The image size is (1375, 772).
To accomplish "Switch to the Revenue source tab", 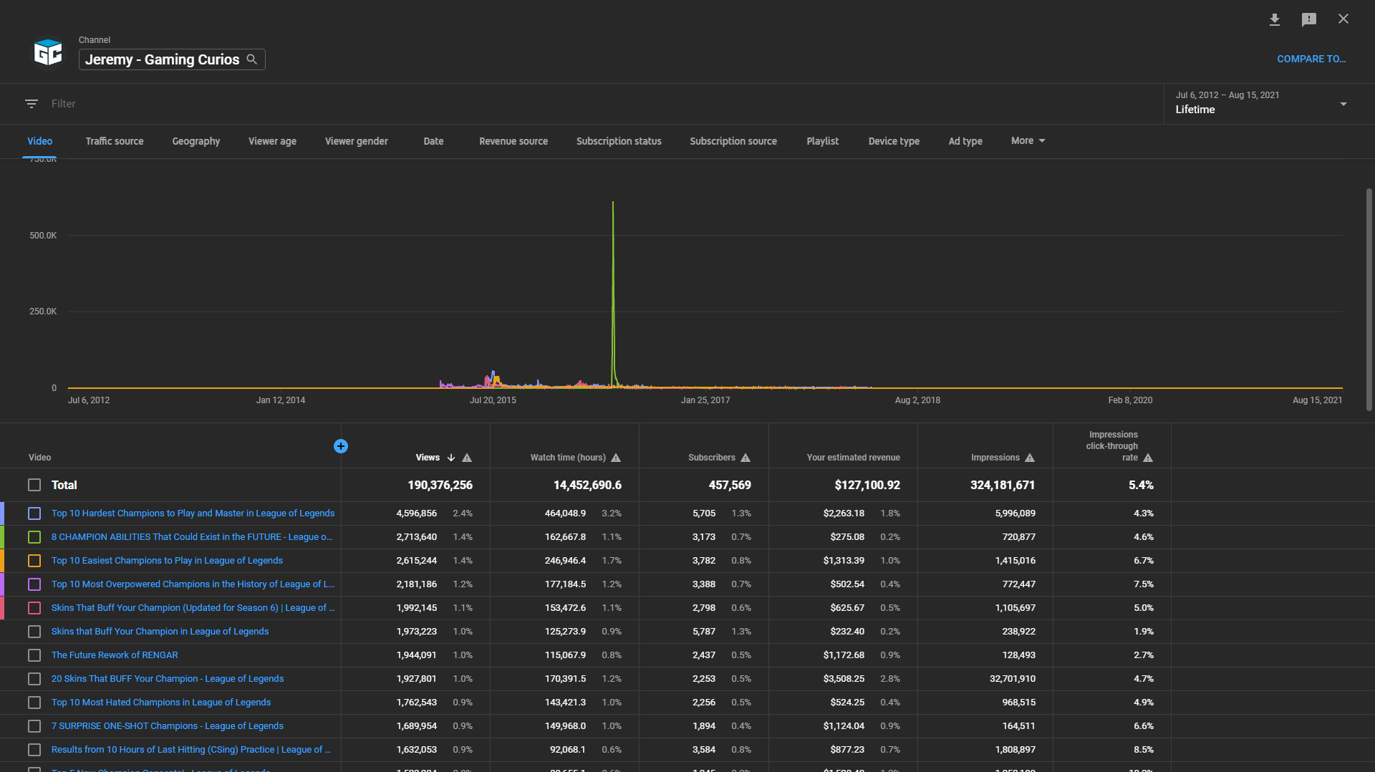I will click(513, 141).
